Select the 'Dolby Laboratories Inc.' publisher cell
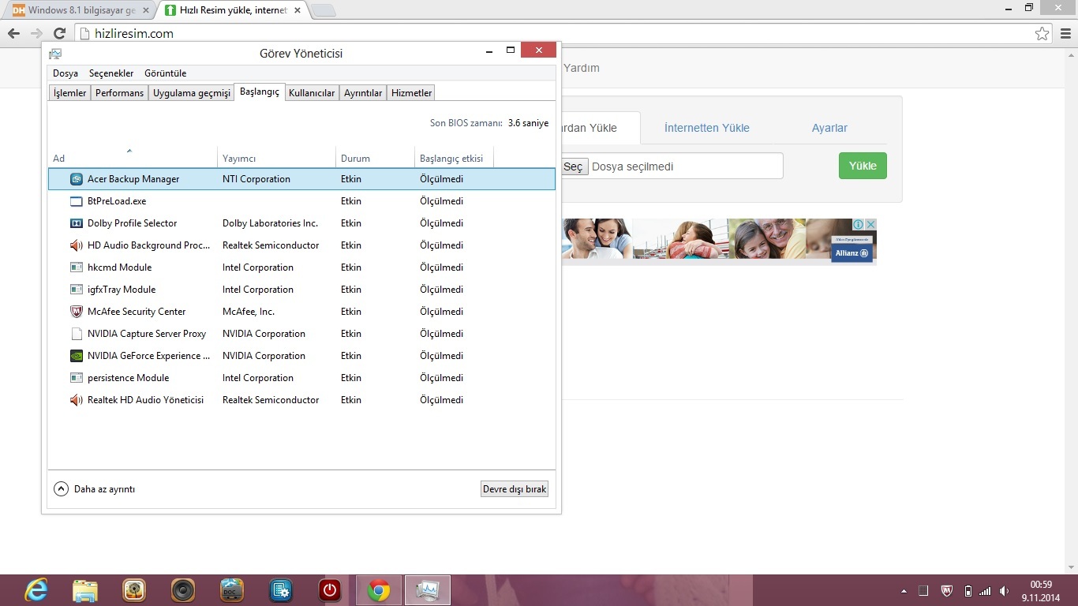The width and height of the screenshot is (1078, 606). pos(270,223)
